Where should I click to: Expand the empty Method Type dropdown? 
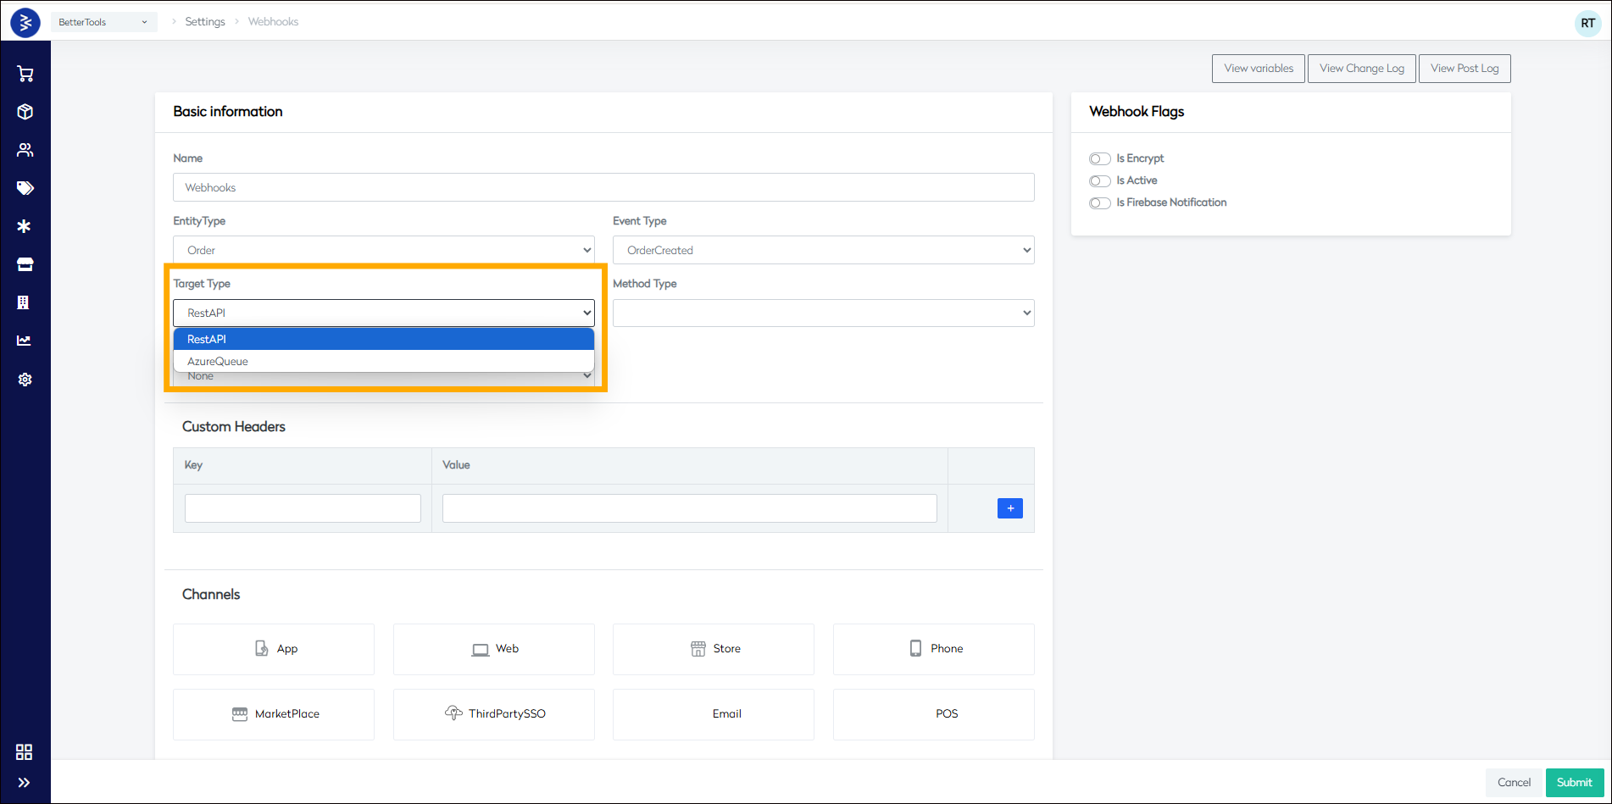(x=822, y=313)
